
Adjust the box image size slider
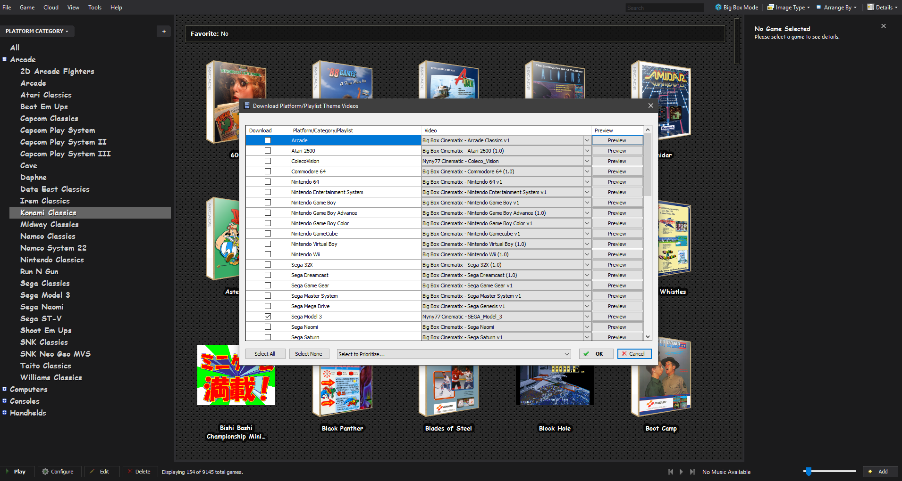(x=809, y=472)
